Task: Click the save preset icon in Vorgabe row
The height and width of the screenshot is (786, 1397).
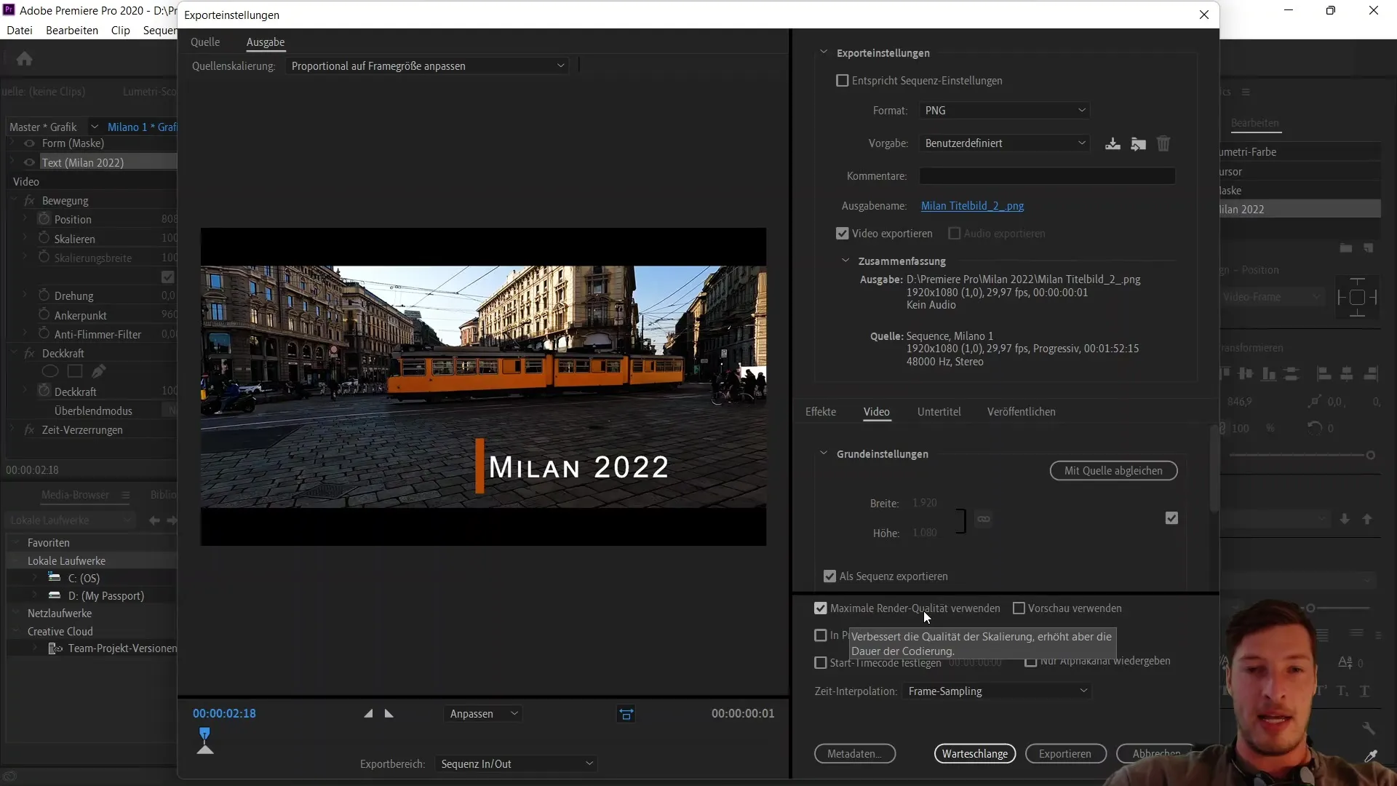Action: pyautogui.click(x=1112, y=143)
